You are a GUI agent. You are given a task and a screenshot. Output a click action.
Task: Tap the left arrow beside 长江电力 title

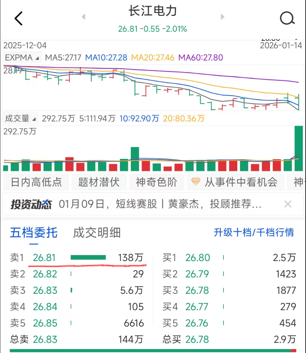click(83, 17)
